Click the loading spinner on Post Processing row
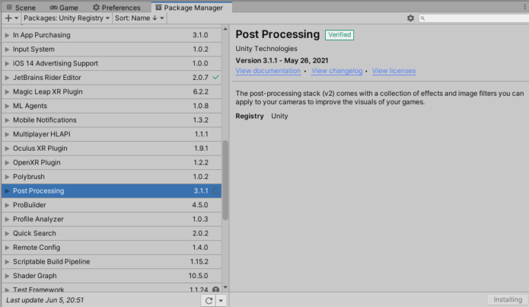This screenshot has width=529, height=307. 216,191
